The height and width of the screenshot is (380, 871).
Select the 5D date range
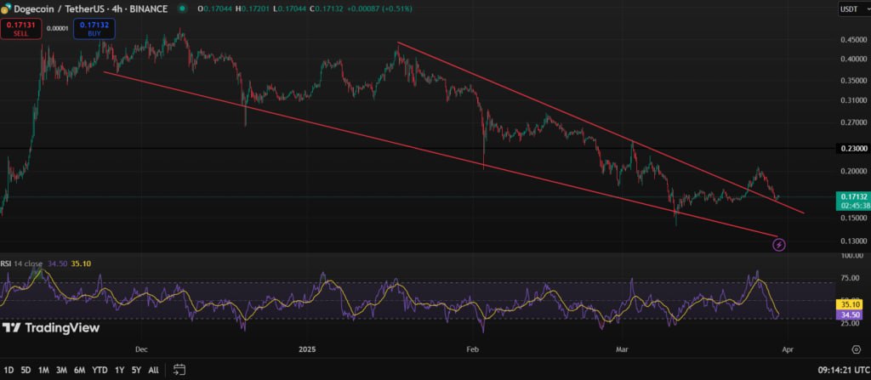pos(26,370)
